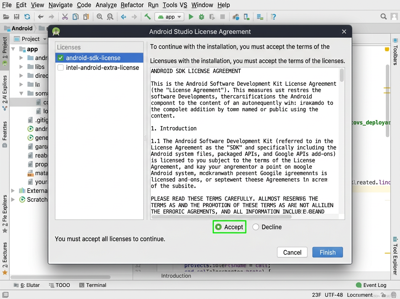400x299 pixels.
Task: Click the Open folder toolbar icon
Action: [6, 17]
